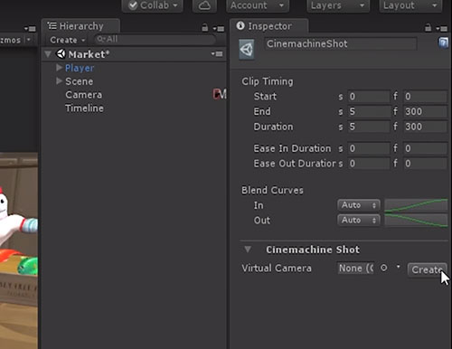
Task: Click the Ease In Duration seconds field
Action: click(369, 148)
